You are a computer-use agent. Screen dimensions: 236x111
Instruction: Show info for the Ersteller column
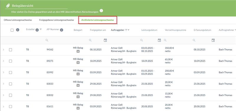click(x=37, y=30)
